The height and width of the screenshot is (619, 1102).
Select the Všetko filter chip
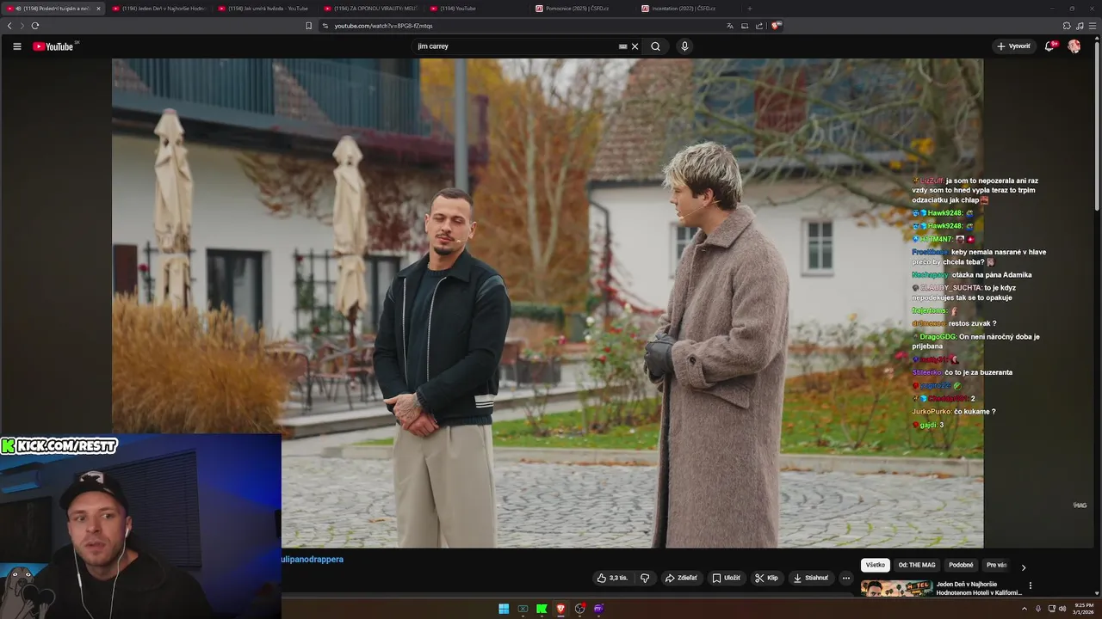(x=876, y=565)
